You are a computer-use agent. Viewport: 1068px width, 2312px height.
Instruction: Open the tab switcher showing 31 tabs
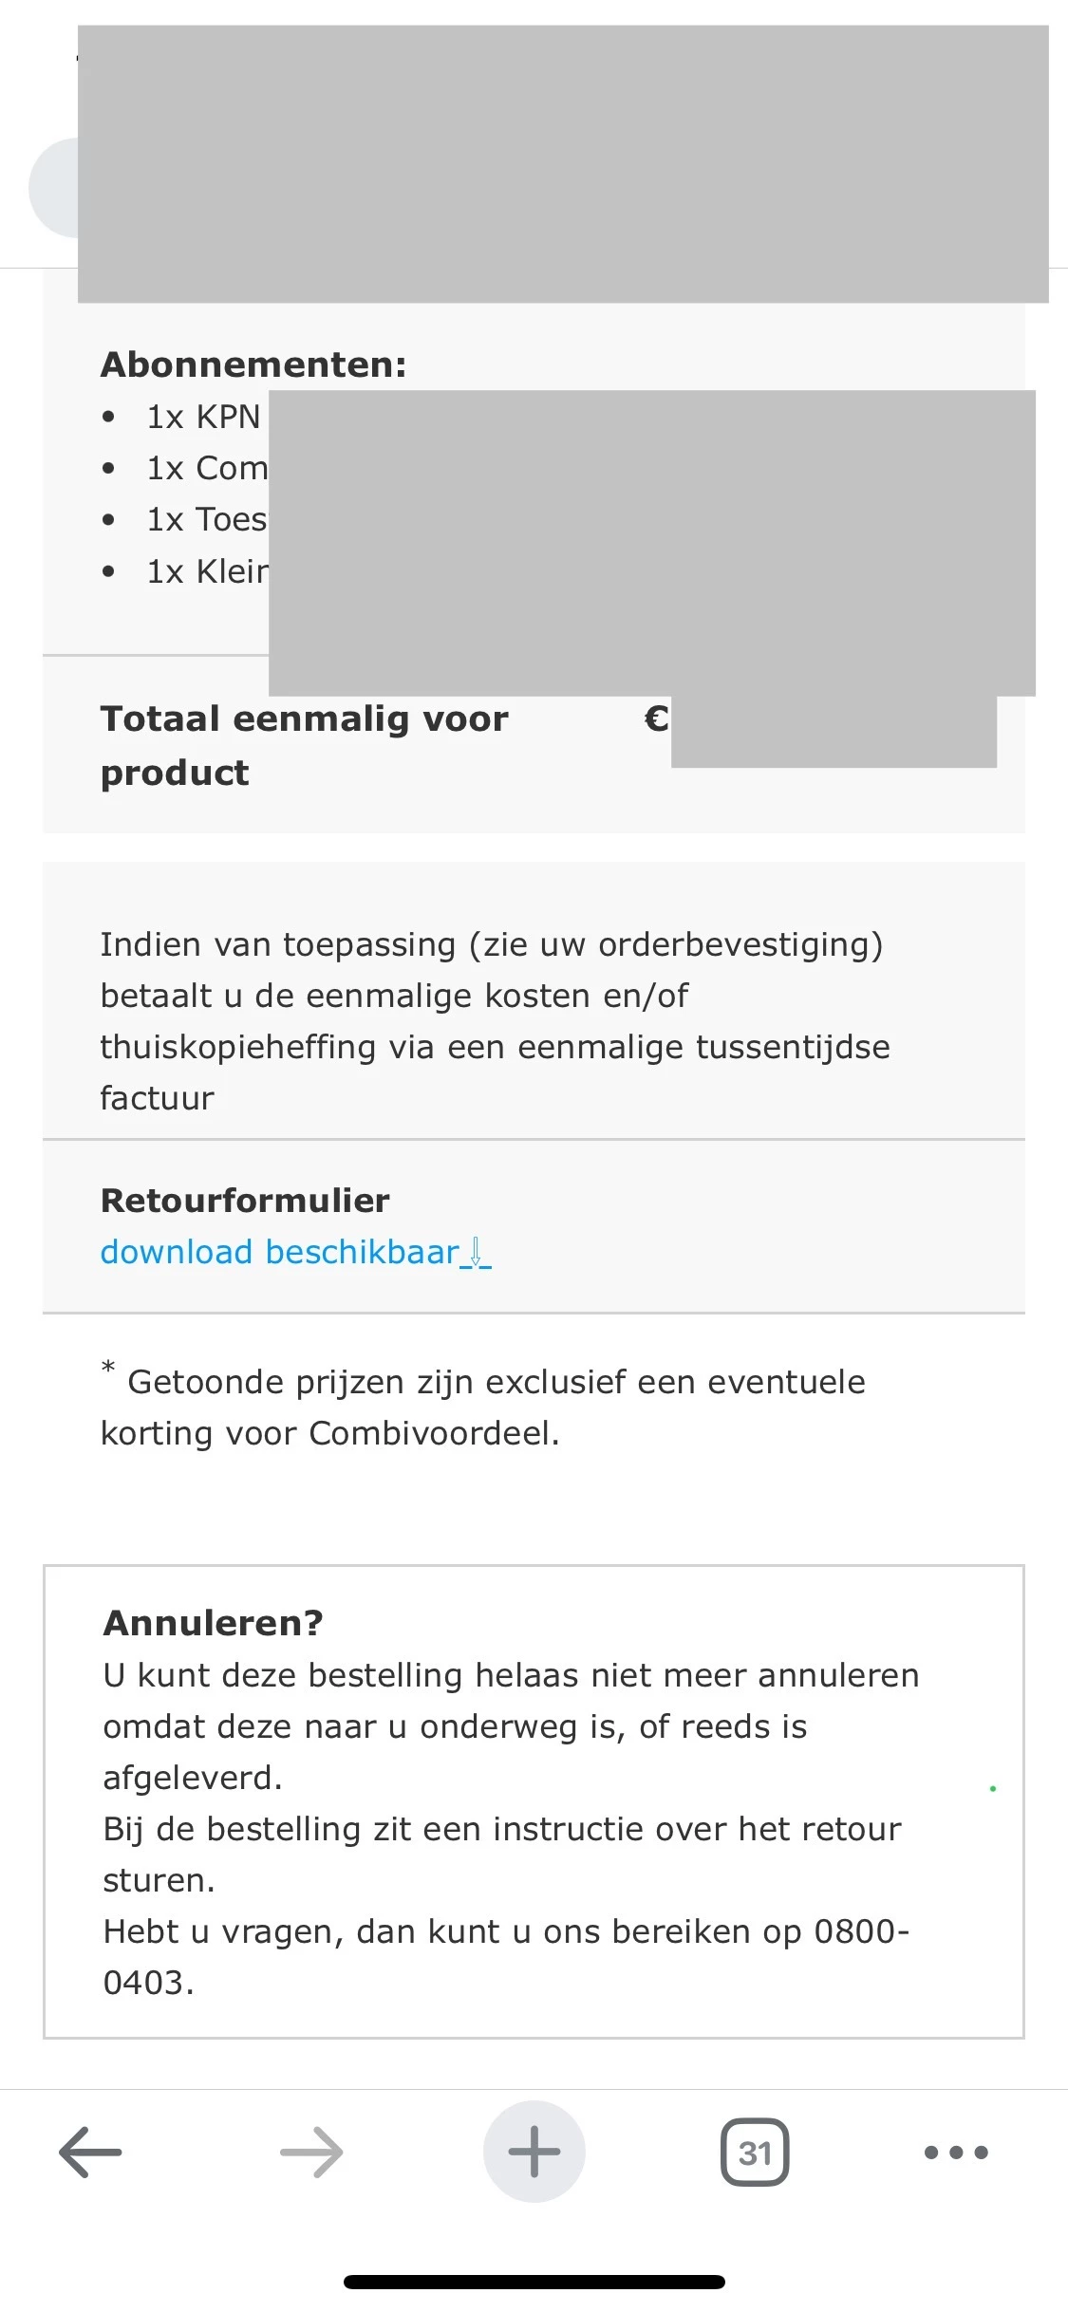[755, 2152]
